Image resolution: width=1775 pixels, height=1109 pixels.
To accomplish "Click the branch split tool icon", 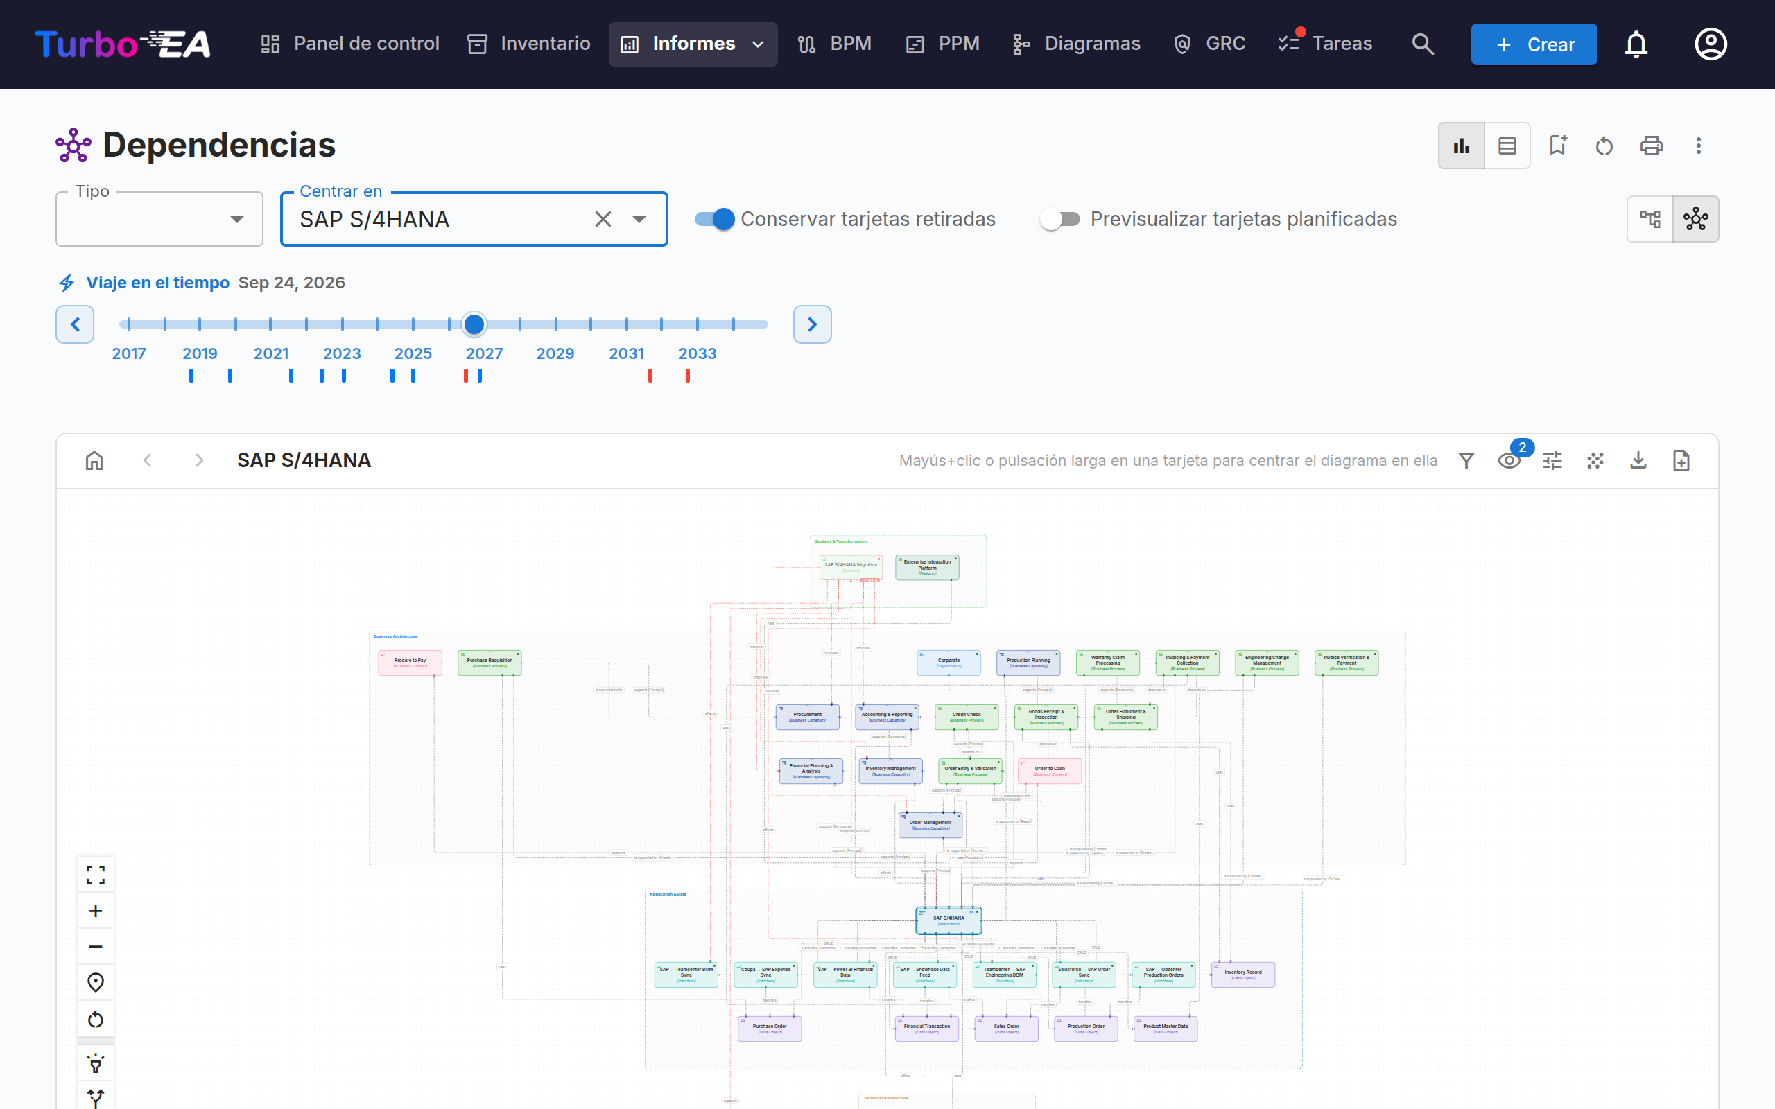I will click(x=96, y=1098).
